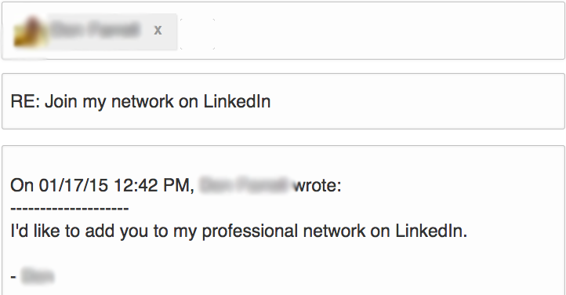Click the blurred signature name after the dash

[38, 276]
